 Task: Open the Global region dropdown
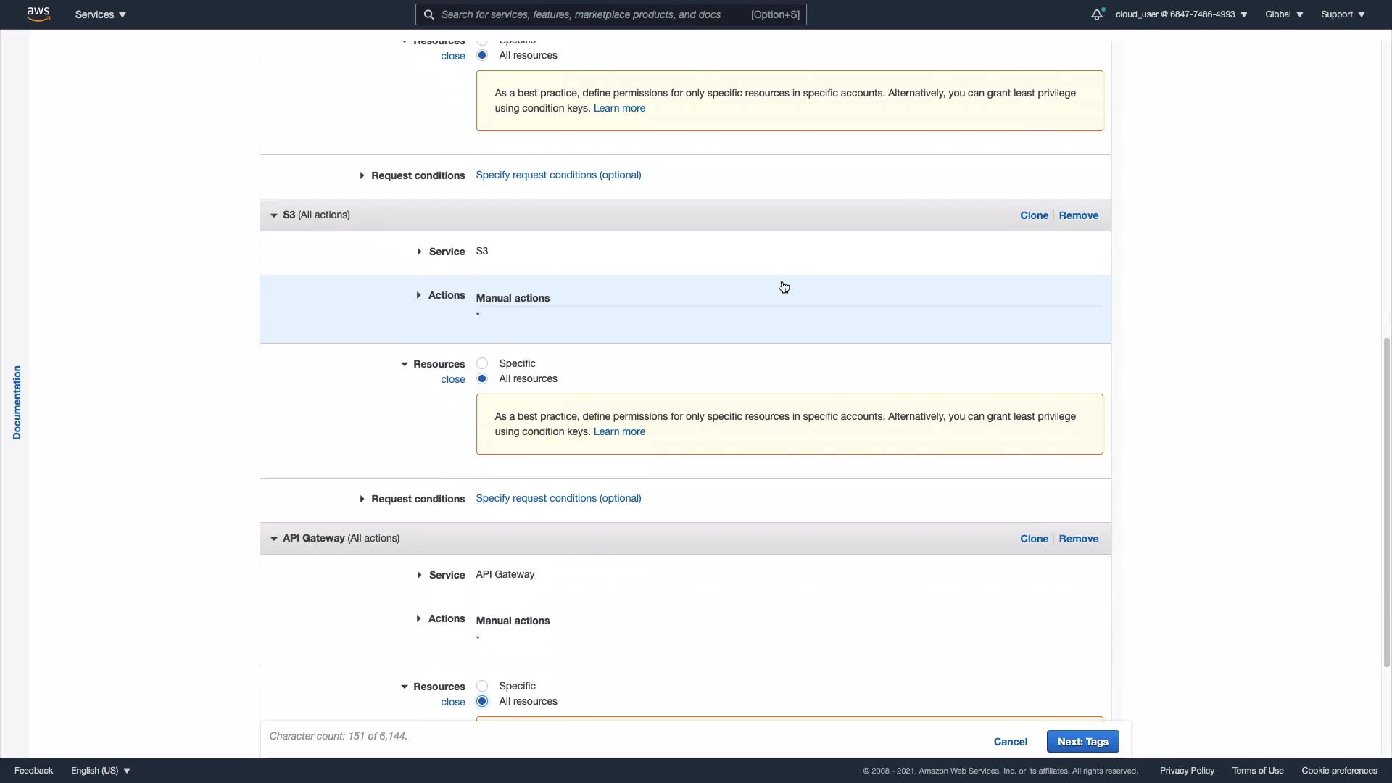tap(1284, 14)
